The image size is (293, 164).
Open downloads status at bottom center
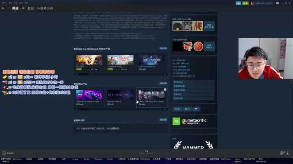[146, 152]
